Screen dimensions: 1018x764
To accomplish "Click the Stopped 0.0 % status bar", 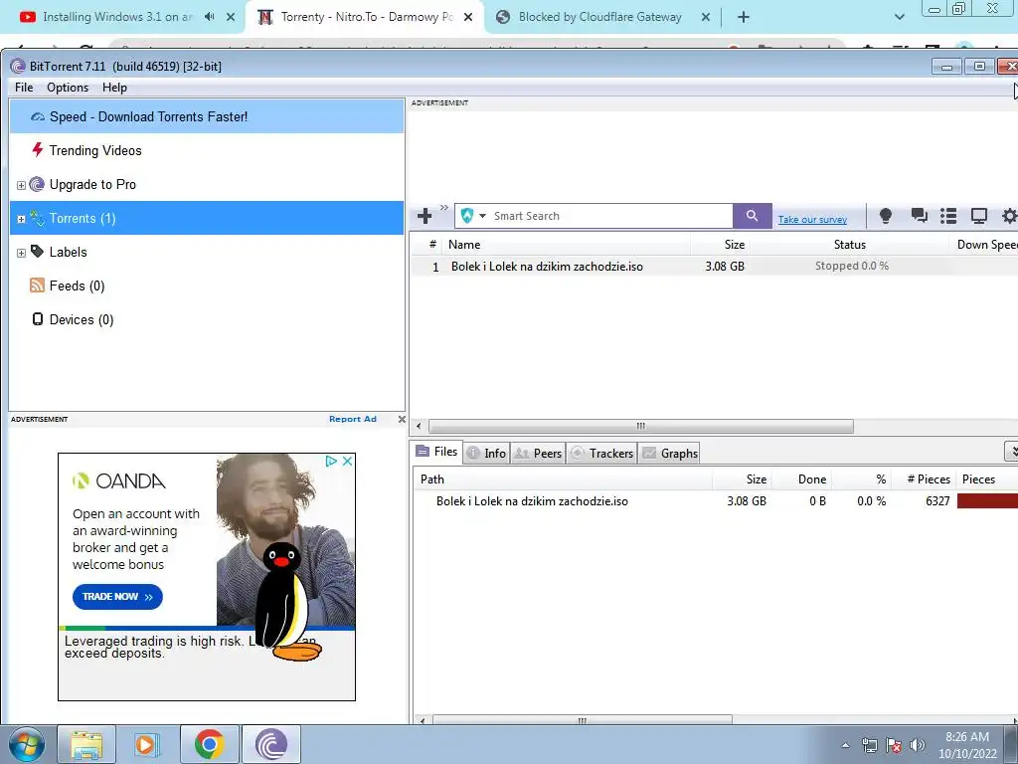I will [x=851, y=266].
